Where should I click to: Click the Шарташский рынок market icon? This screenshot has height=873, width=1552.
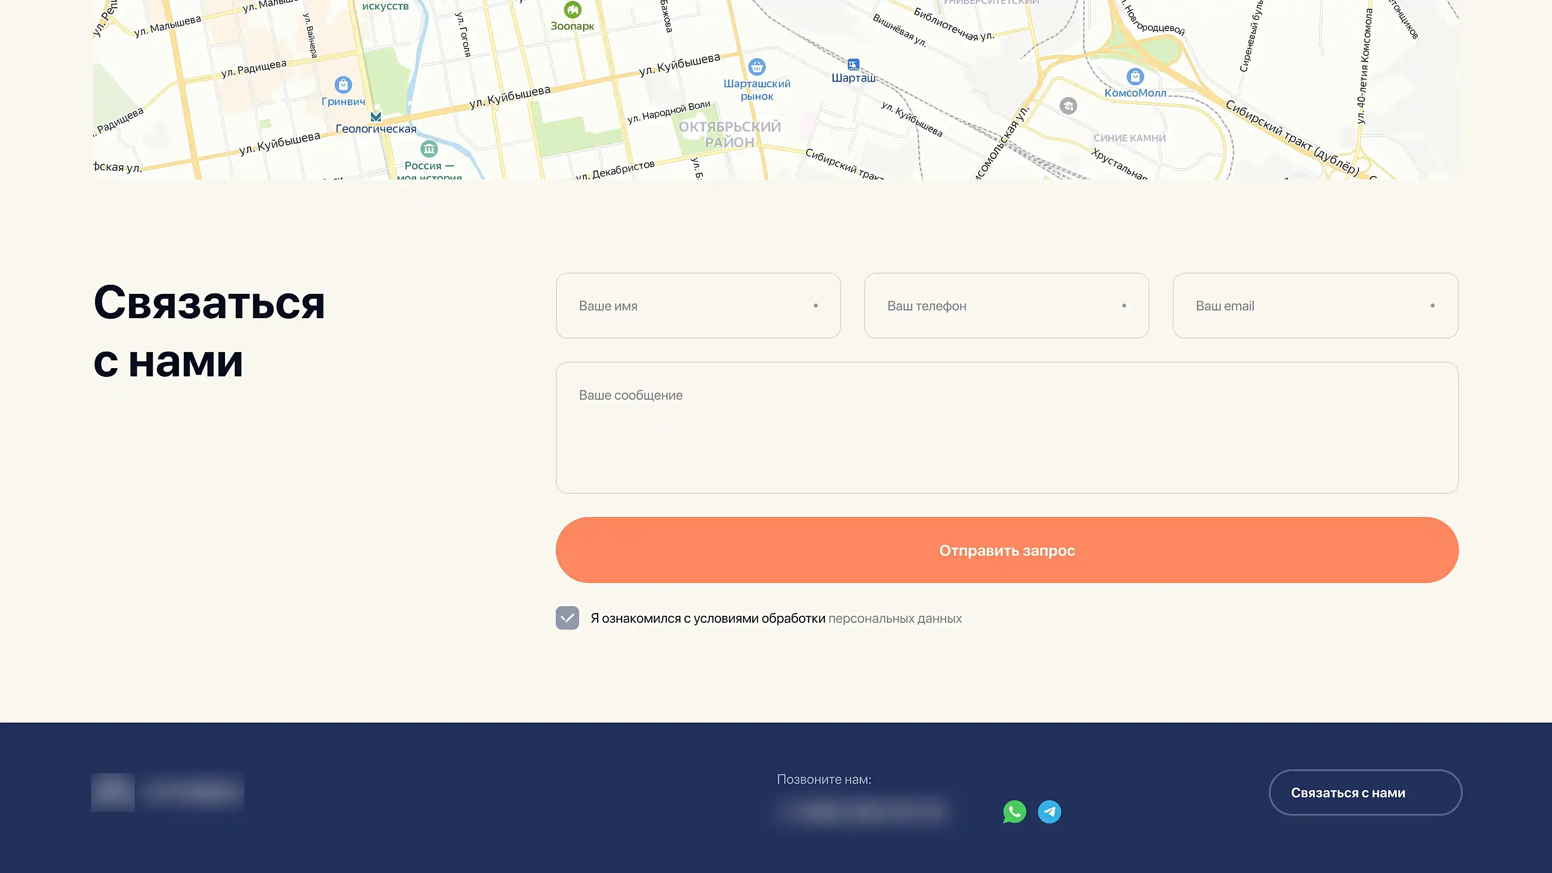point(757,66)
